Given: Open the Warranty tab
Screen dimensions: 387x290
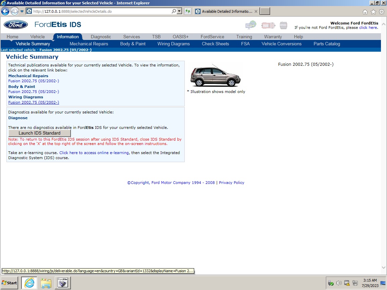Looking at the screenshot, I should pyautogui.click(x=273, y=37).
